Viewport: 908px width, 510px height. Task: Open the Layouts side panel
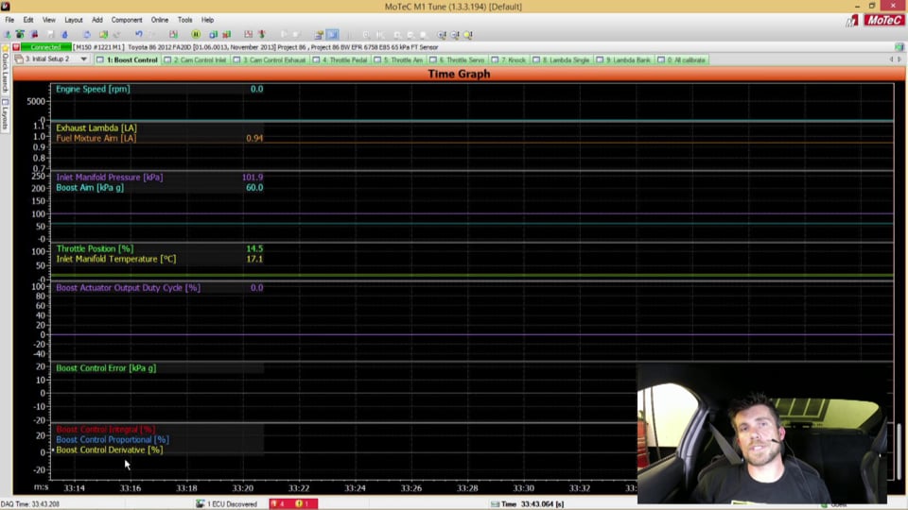tap(6, 114)
